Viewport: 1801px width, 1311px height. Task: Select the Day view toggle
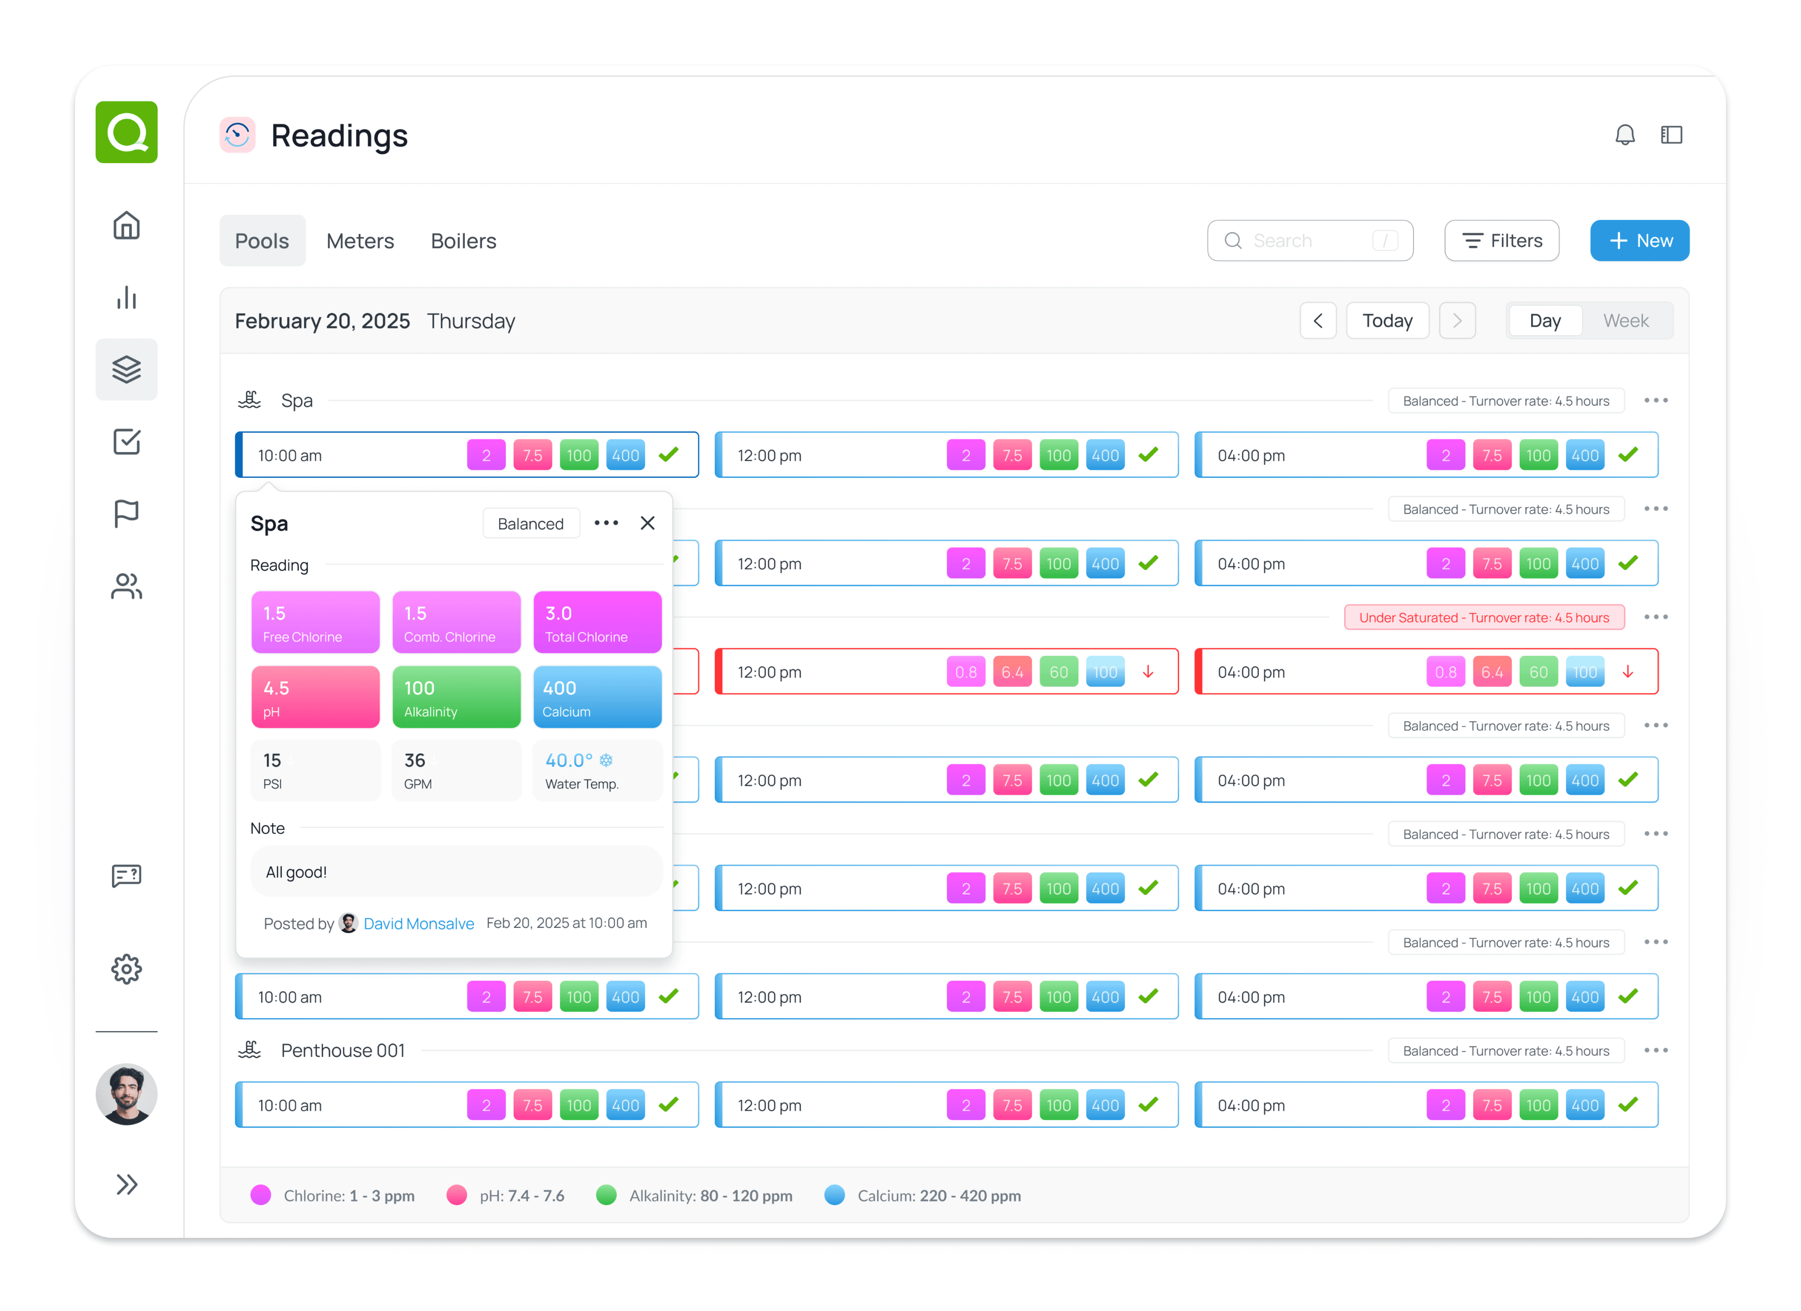click(1544, 321)
